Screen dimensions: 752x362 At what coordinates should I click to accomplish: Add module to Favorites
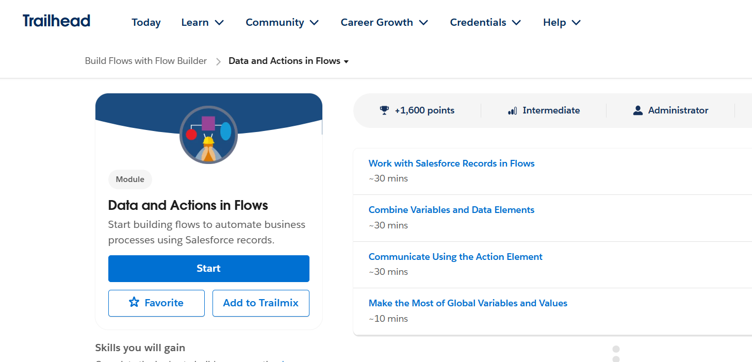click(156, 303)
